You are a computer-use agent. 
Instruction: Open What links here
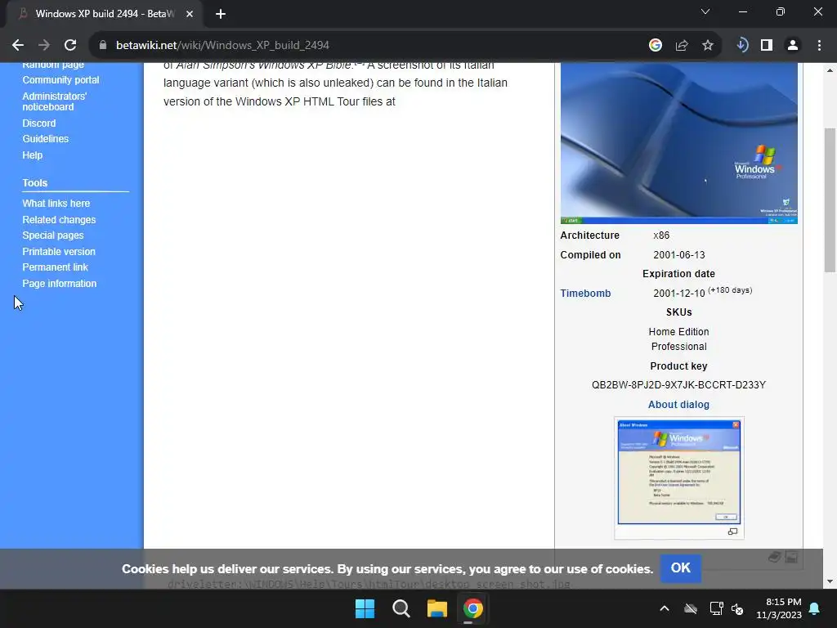pyautogui.click(x=56, y=204)
